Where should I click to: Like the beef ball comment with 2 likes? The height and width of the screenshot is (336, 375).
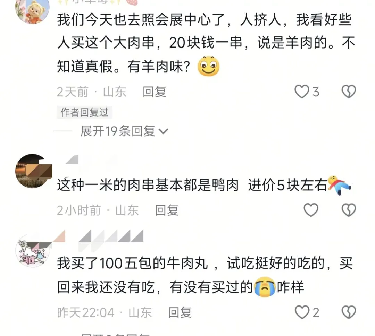[302, 312]
